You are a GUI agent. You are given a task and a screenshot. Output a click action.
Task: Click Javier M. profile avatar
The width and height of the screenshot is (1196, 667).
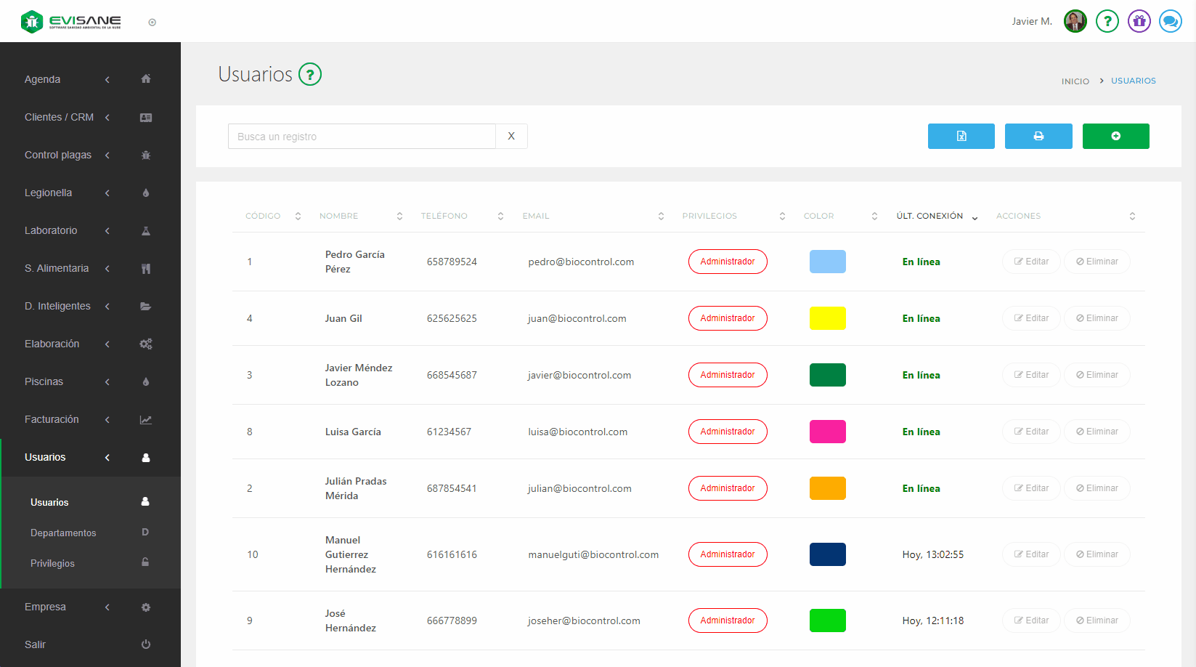[1075, 21]
